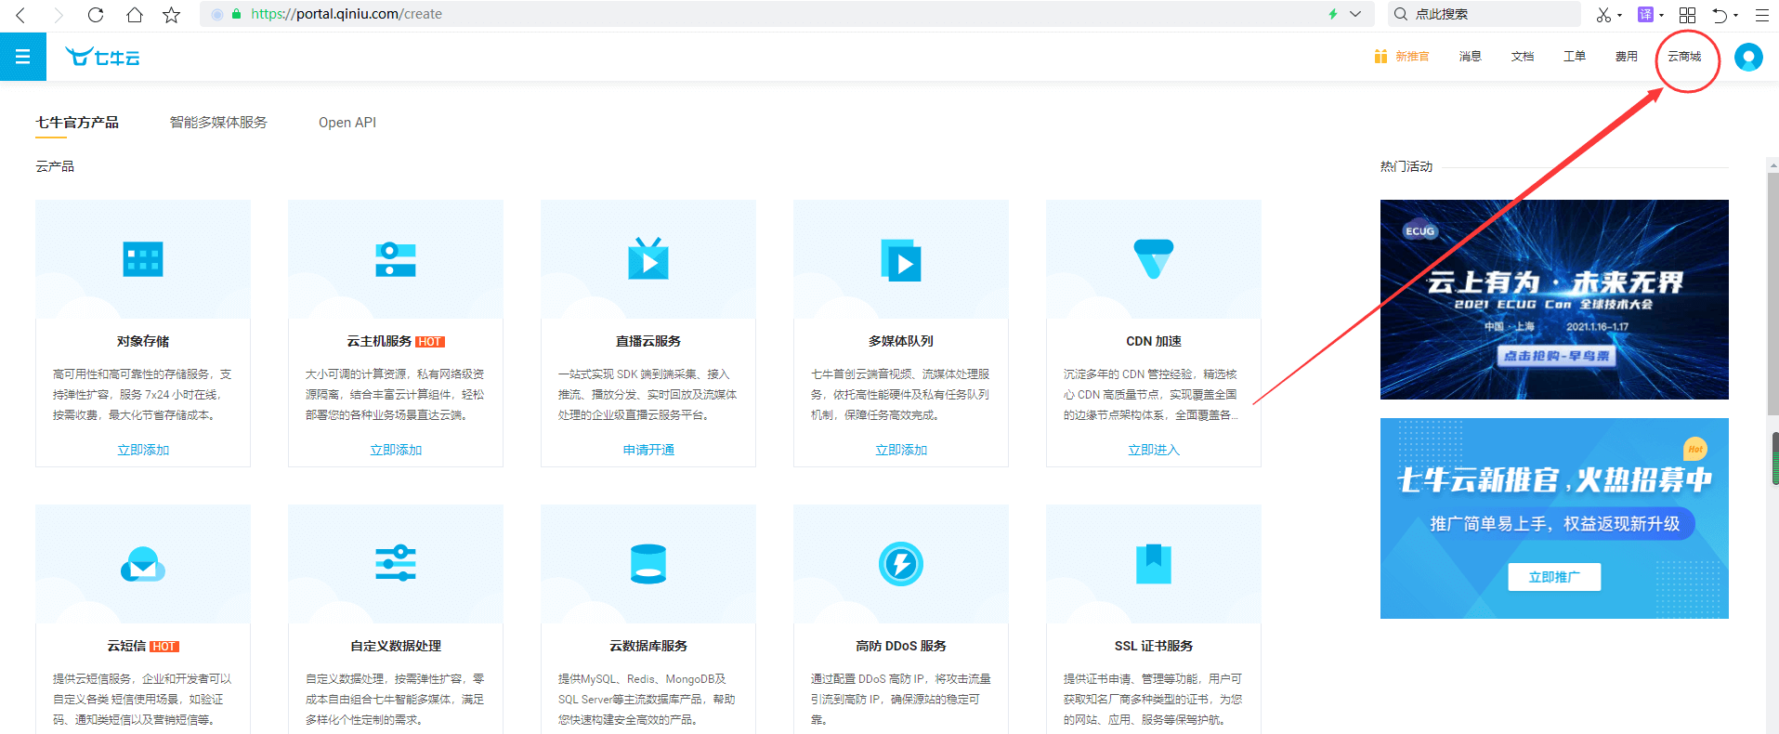The width and height of the screenshot is (1779, 734).
Task: Click the 七牛云新推官 recruitment banner headline
Action: (1554, 479)
